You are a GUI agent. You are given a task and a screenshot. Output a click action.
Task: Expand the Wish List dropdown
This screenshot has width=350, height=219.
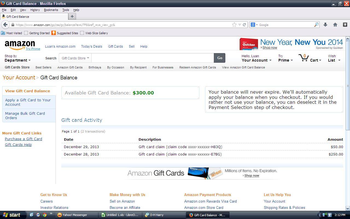coord(334,58)
